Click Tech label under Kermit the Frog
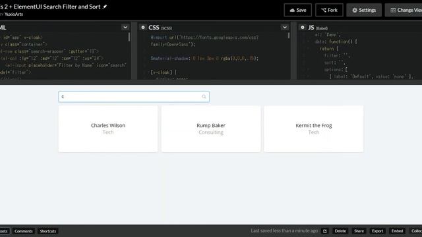Viewport: 422px width, 237px height. 314,132
